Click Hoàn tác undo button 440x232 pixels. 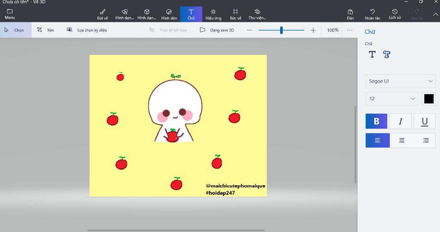[x=372, y=14]
